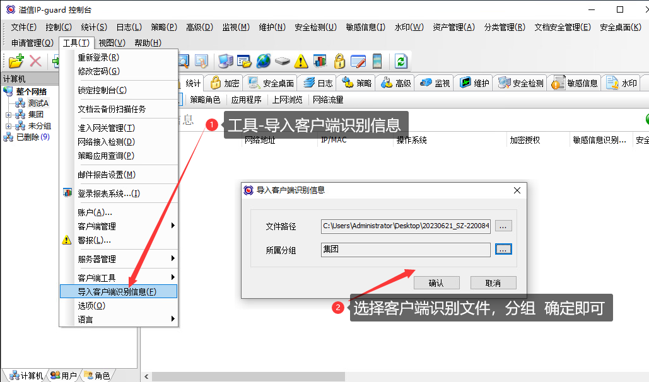Click the padlock toolbar icon
Image resolution: width=649 pixels, height=382 pixels.
click(x=339, y=61)
